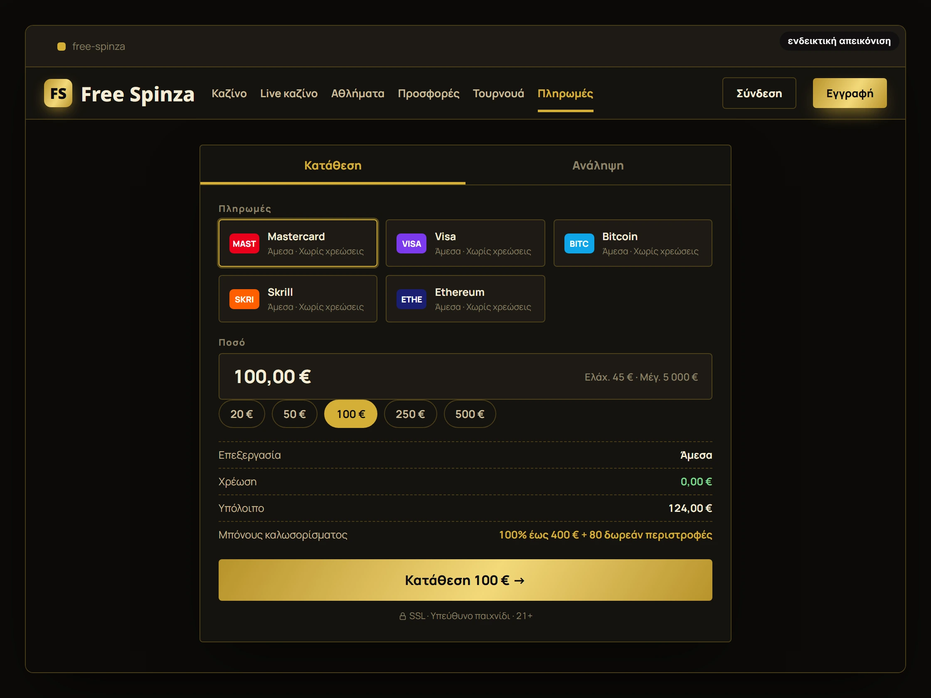Open the Live καζίνο section
This screenshot has width=931, height=698.
289,93
